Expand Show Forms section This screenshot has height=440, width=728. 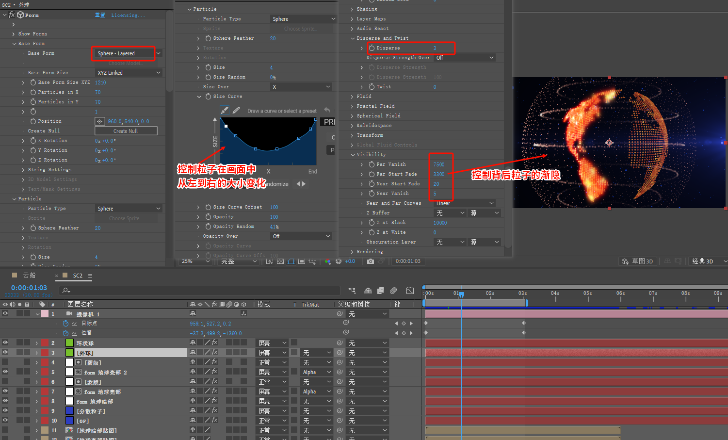pyautogui.click(x=14, y=34)
